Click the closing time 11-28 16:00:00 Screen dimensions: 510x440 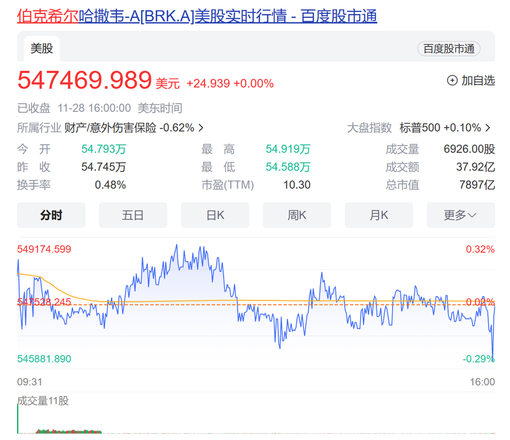click(x=94, y=108)
